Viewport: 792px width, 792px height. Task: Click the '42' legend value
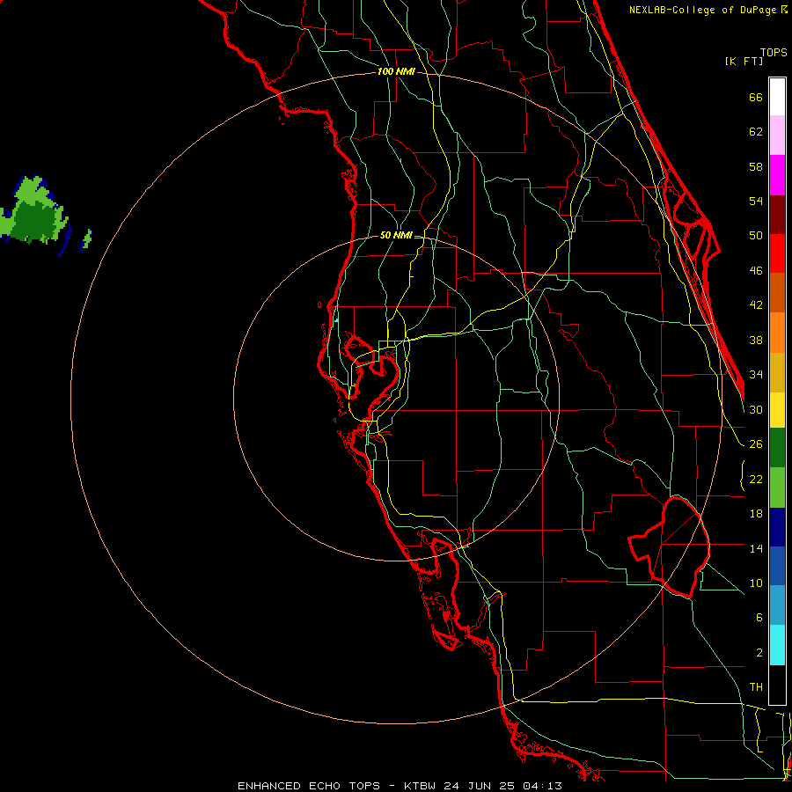(756, 305)
